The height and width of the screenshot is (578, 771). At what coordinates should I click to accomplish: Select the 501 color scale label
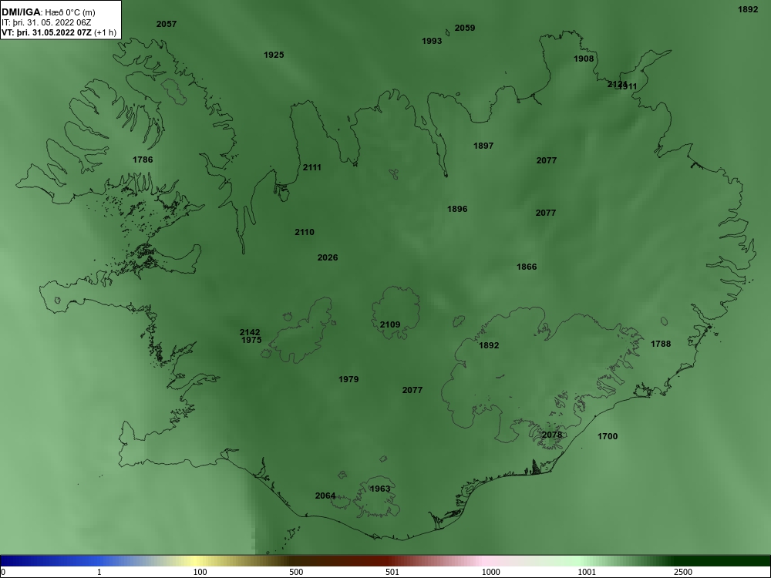click(x=392, y=572)
